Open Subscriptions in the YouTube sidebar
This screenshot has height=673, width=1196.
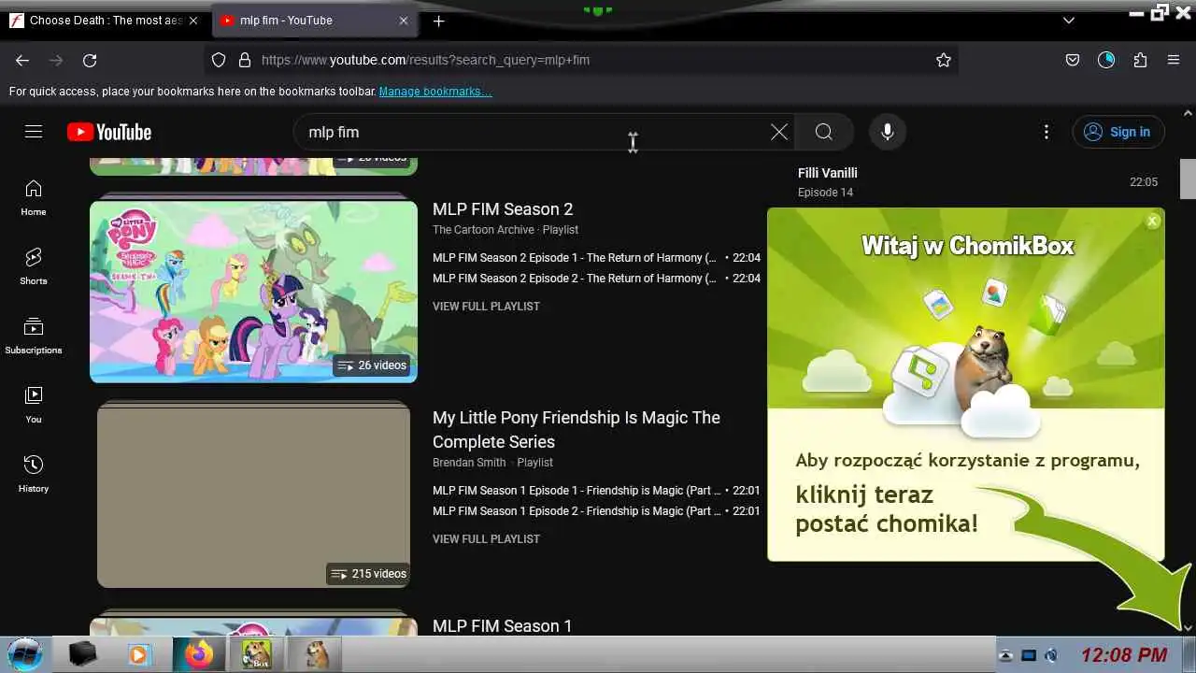tap(34, 336)
